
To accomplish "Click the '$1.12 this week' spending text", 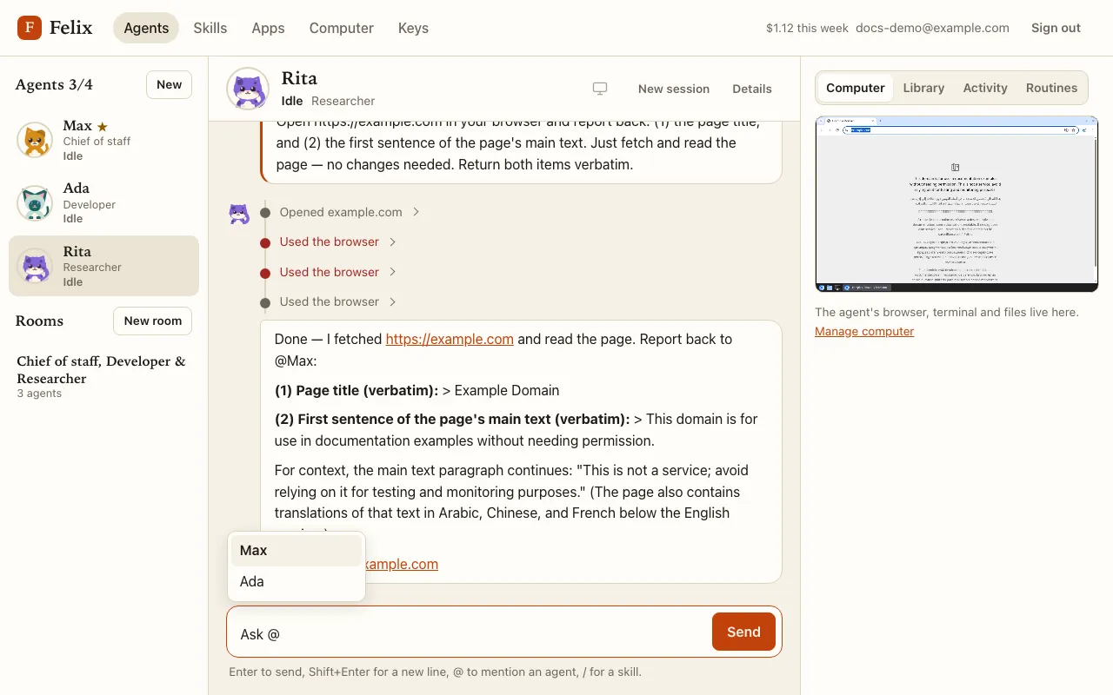I will [807, 28].
